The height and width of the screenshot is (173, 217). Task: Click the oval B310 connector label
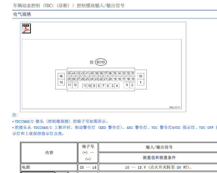click(x=101, y=62)
